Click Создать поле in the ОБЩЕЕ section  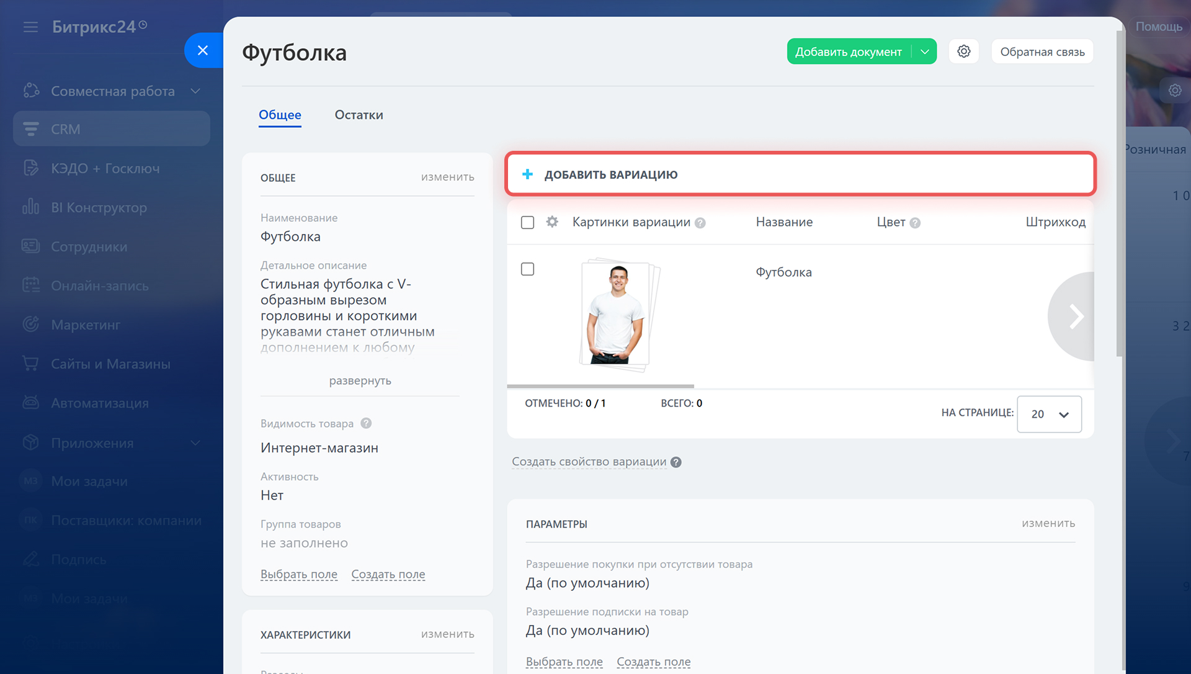(x=388, y=574)
